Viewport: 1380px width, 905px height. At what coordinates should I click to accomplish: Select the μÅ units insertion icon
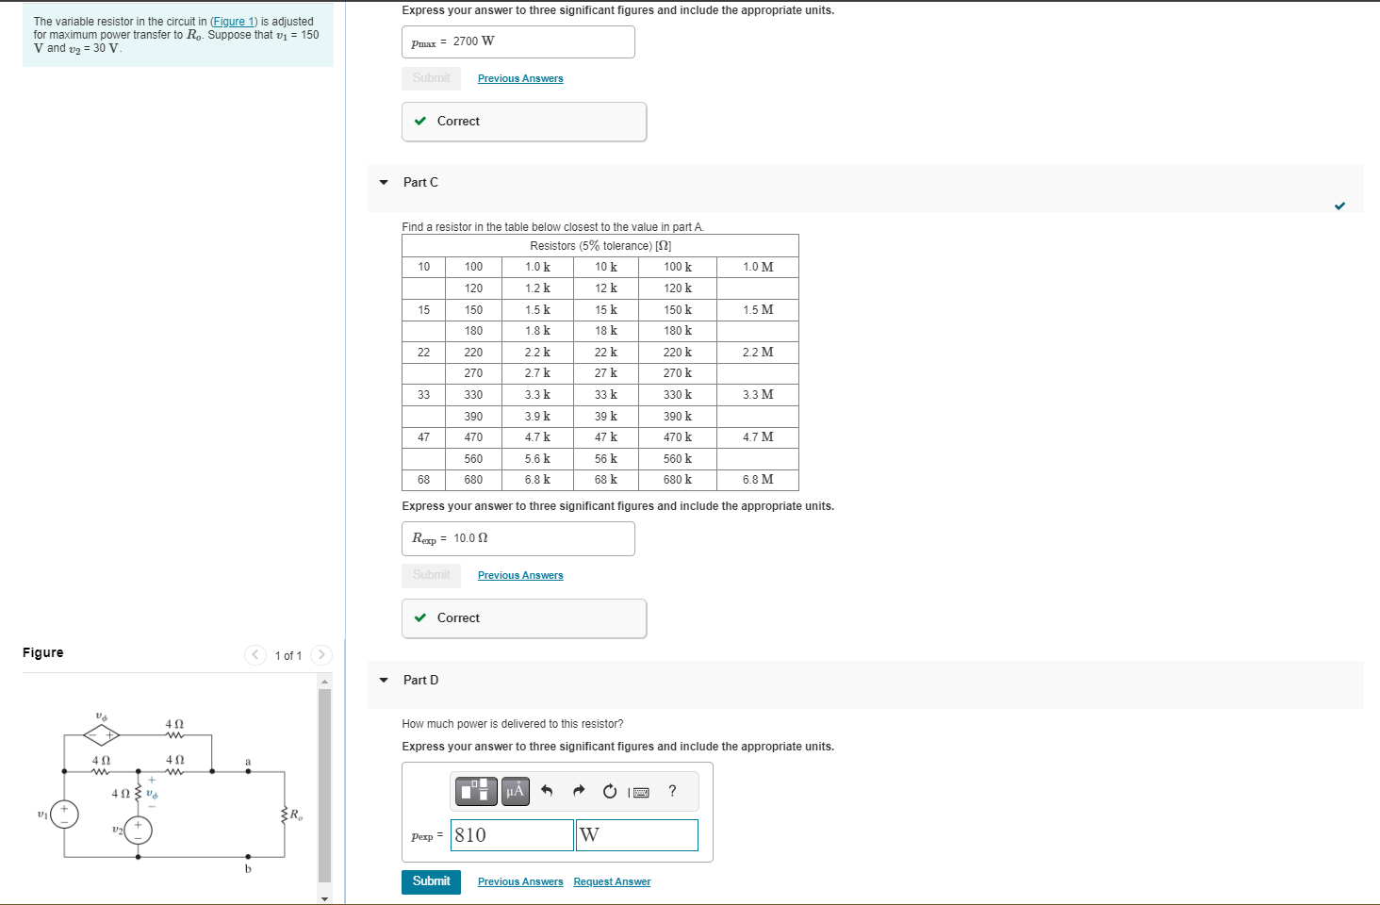pyautogui.click(x=515, y=791)
